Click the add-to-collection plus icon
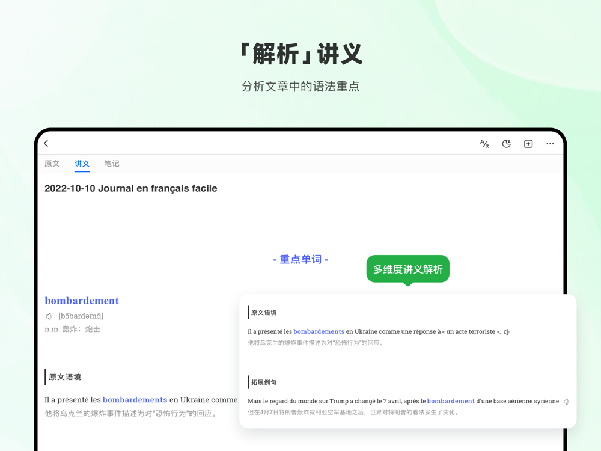The image size is (601, 451). (x=528, y=144)
